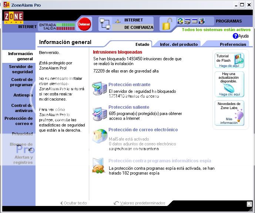Toggle the Internet lock padlock icon
Viewport: 255px width, 213px height.
click(168, 24)
